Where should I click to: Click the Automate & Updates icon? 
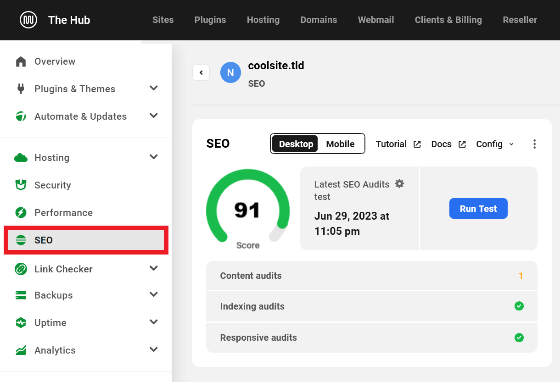point(21,116)
